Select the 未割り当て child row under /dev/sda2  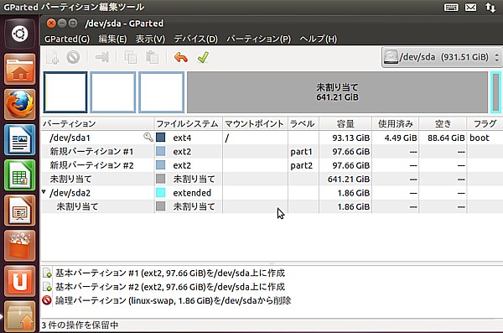(x=272, y=206)
